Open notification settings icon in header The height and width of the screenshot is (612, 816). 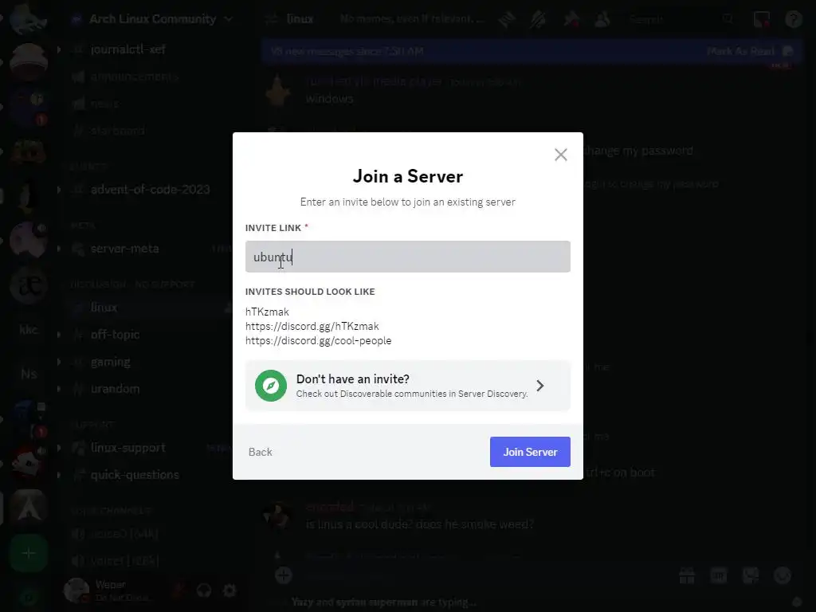[538, 20]
